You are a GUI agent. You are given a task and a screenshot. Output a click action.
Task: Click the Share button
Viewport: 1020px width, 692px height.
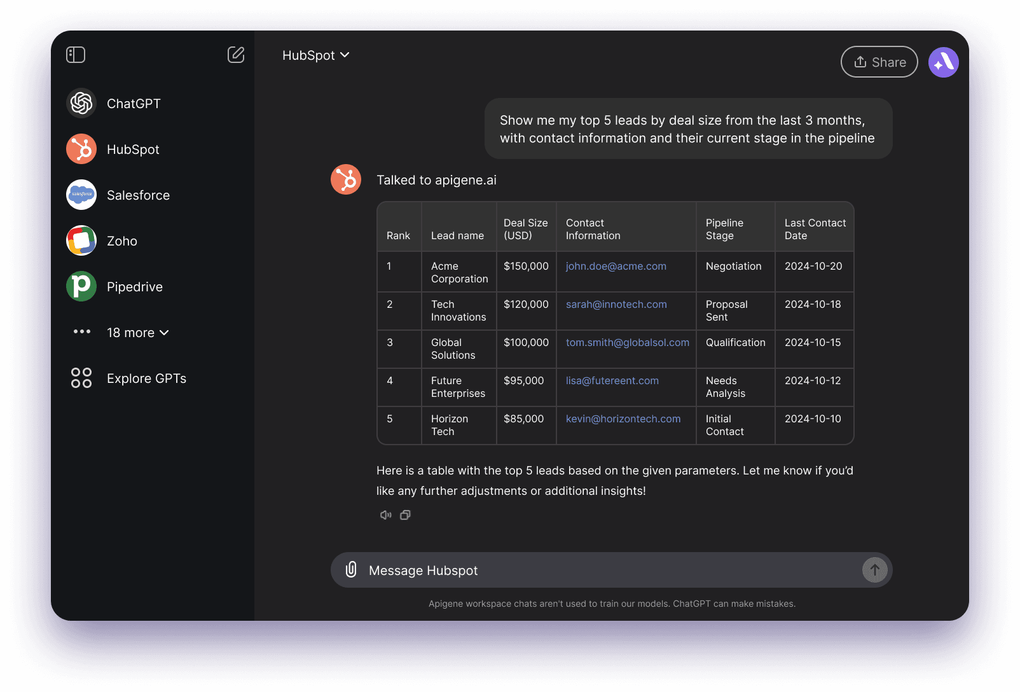pos(879,62)
